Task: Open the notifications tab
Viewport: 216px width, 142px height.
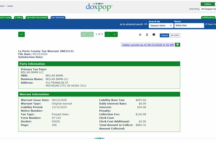Action: tap(208, 17)
